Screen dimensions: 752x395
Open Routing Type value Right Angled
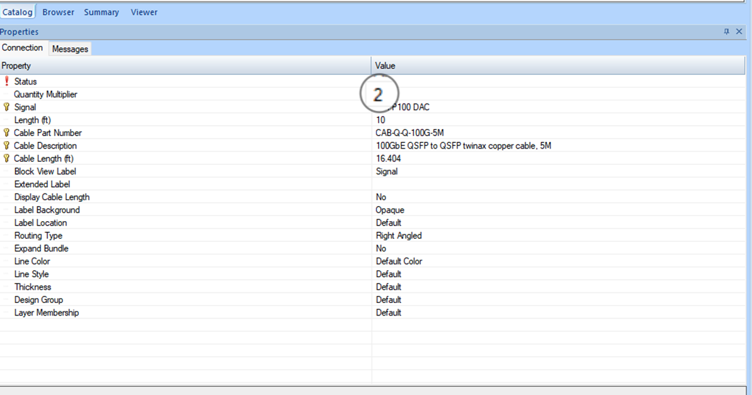399,236
